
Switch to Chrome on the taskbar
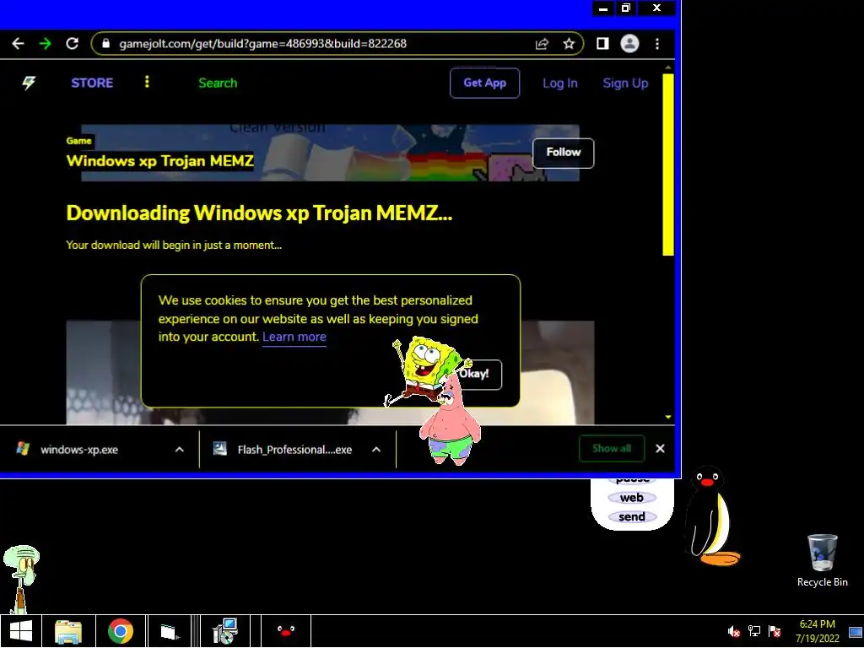click(x=121, y=631)
